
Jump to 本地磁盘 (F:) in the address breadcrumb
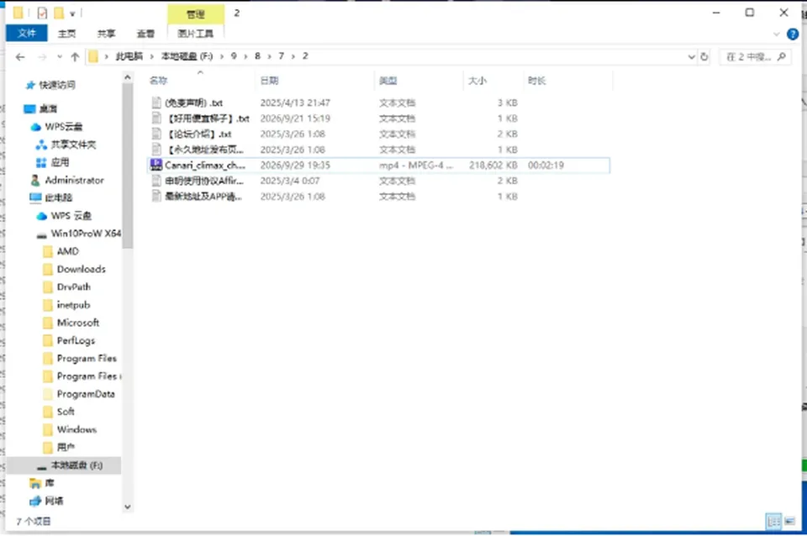[187, 56]
